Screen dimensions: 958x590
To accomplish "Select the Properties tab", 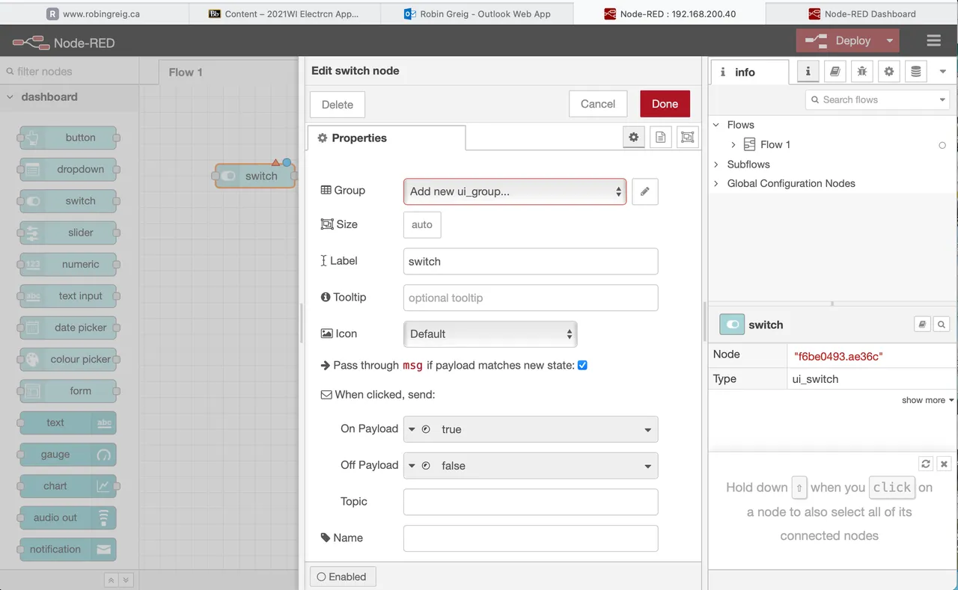I will (x=386, y=138).
